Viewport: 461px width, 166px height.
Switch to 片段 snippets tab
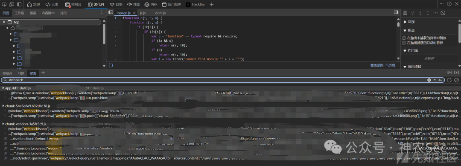tap(63, 13)
